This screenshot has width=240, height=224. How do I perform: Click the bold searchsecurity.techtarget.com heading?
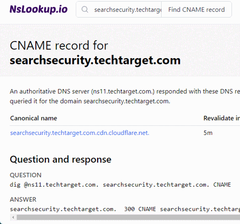tap(95, 60)
